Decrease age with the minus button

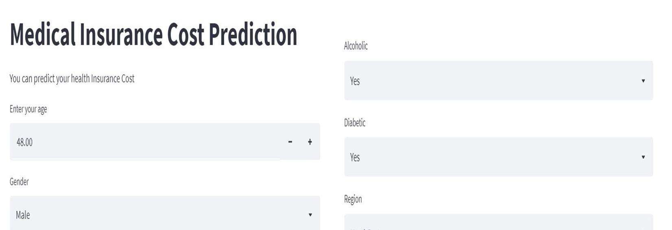(x=290, y=142)
